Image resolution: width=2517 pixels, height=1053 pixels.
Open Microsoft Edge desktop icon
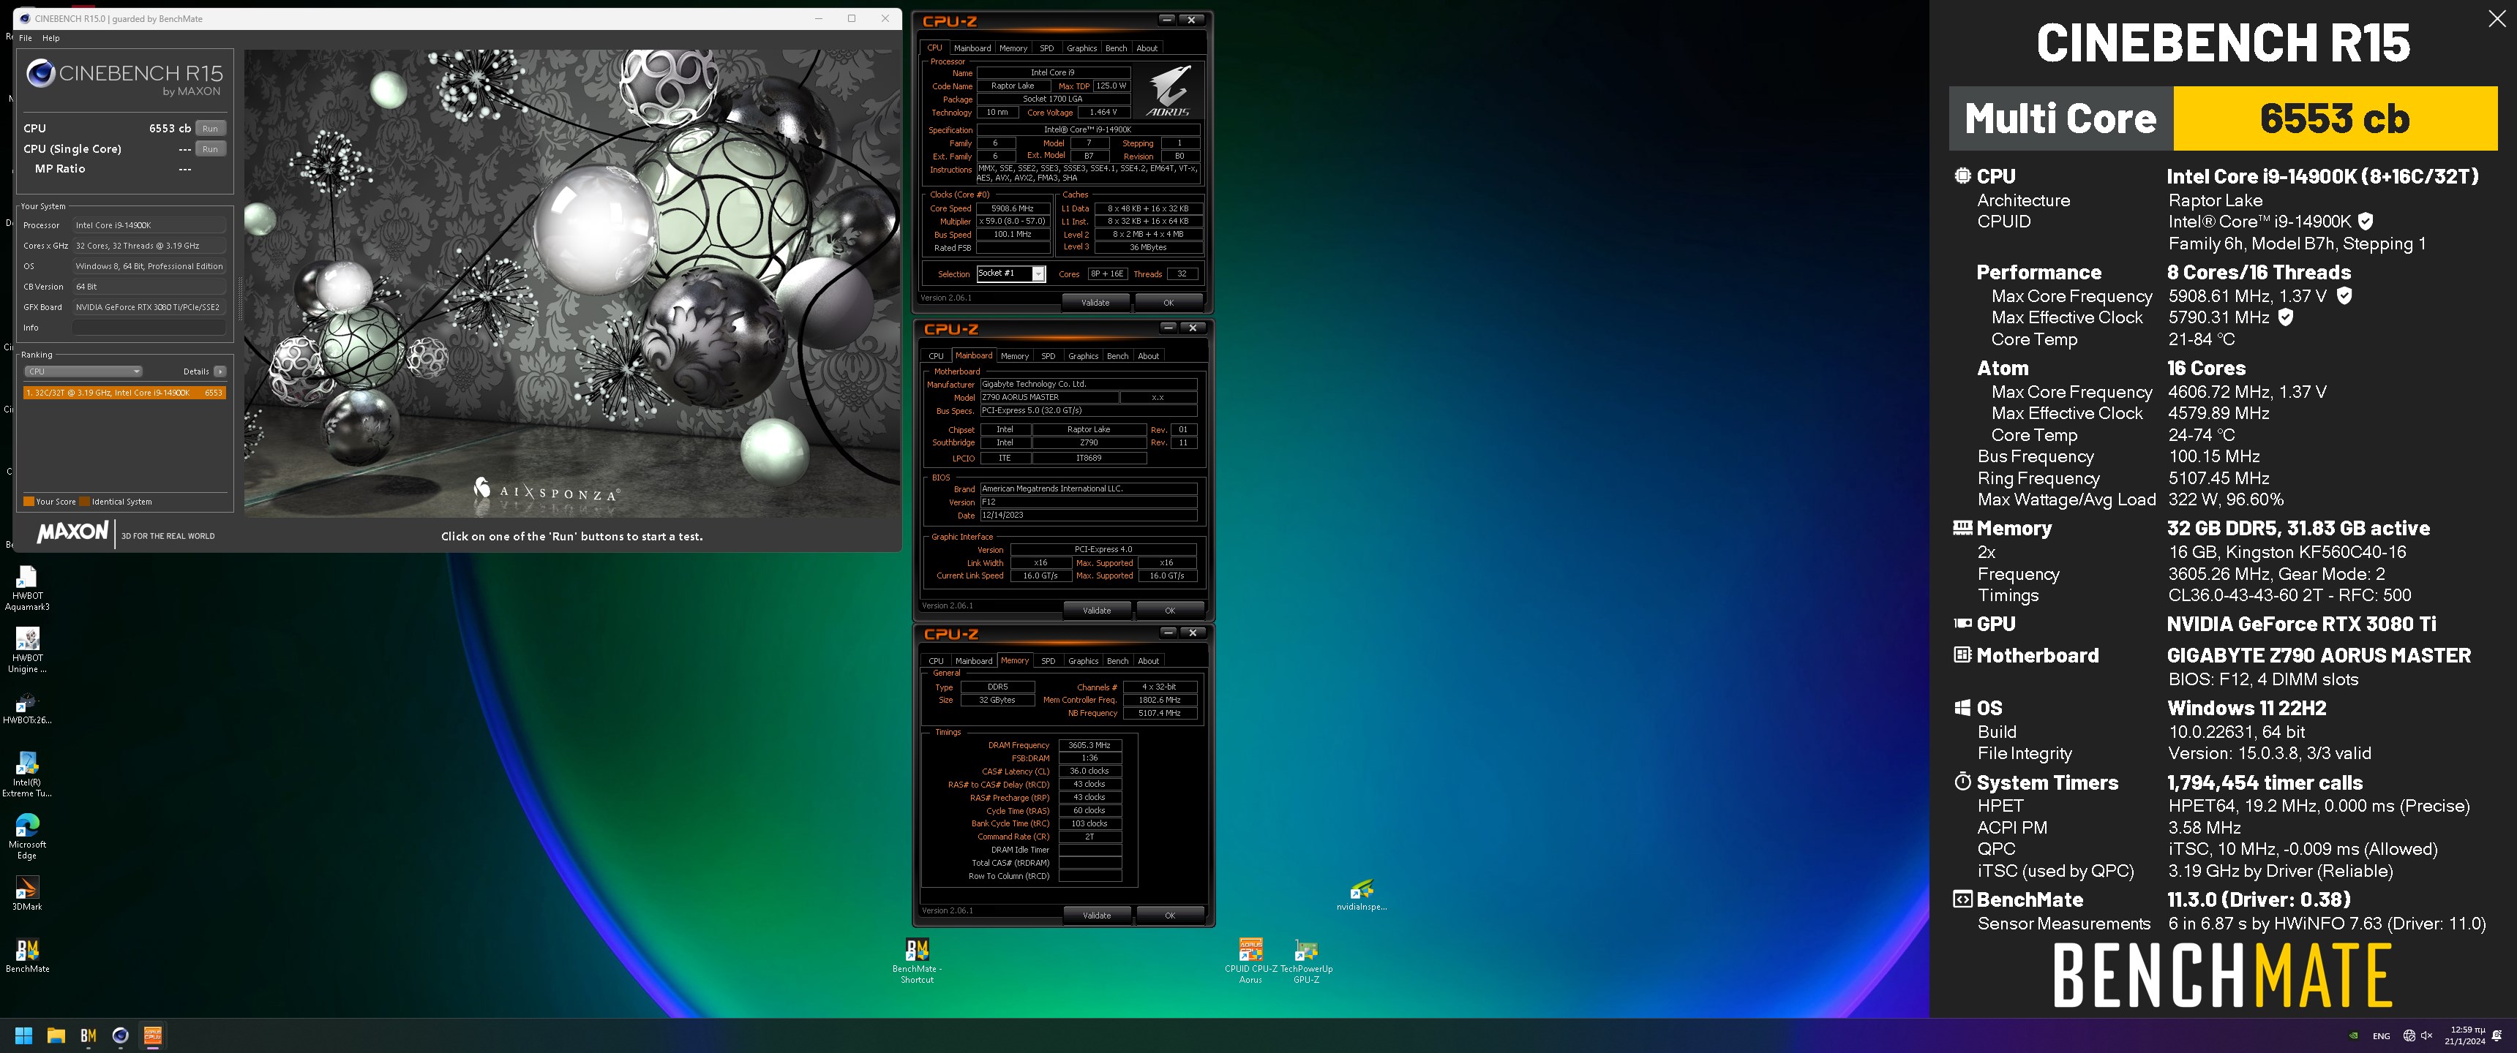coord(27,836)
